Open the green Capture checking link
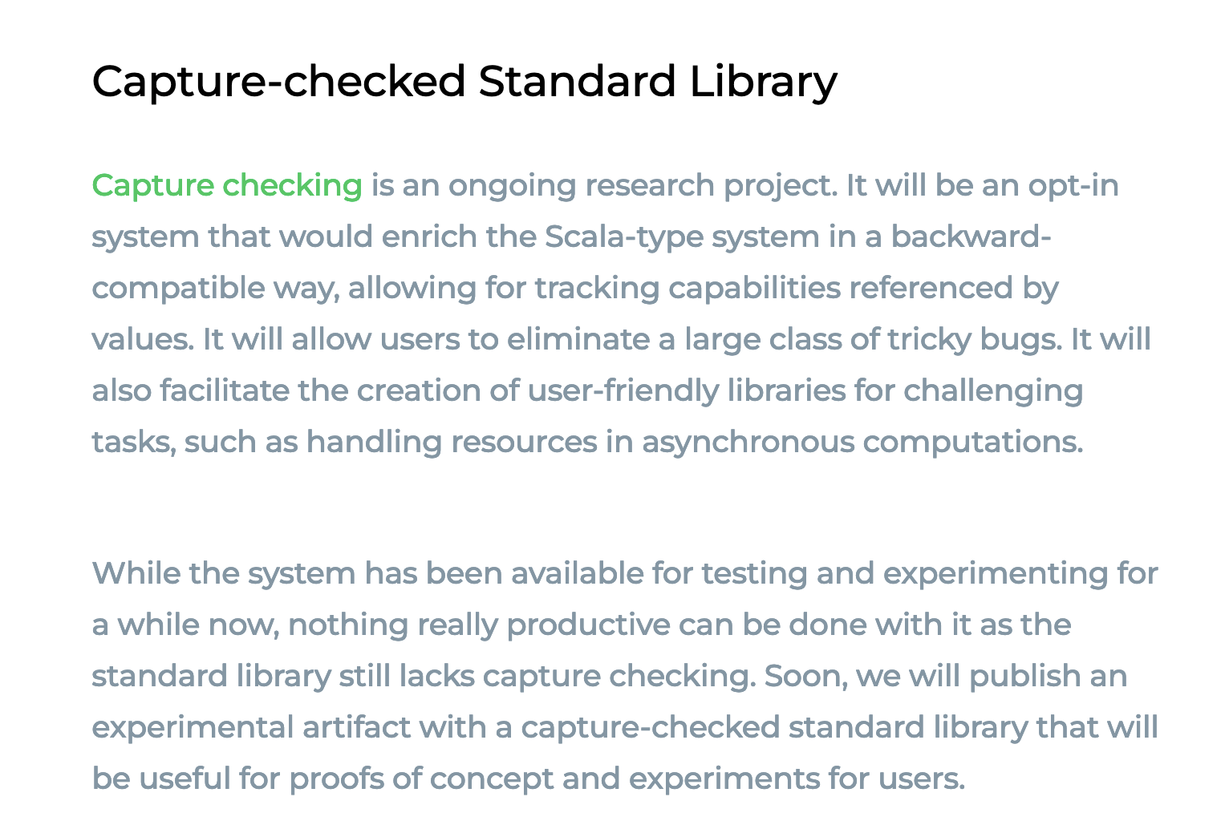 [227, 186]
